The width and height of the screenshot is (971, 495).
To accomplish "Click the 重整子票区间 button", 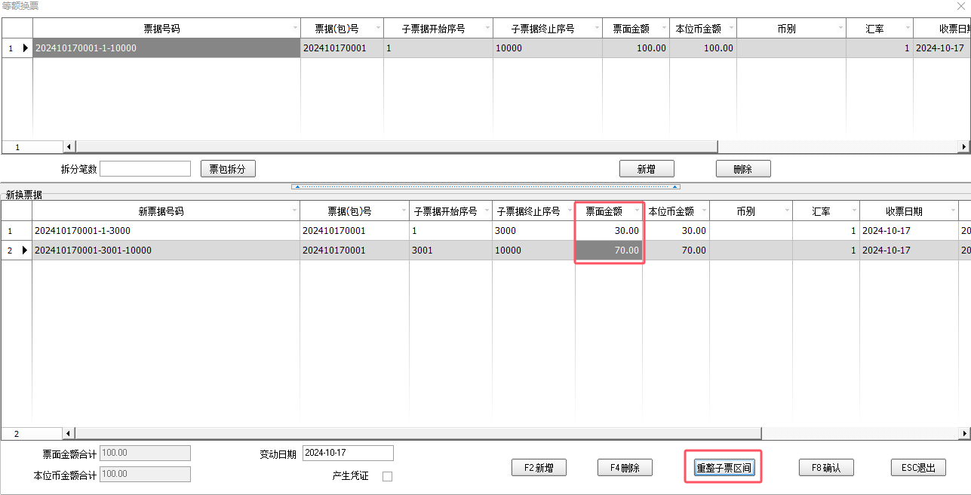I will point(724,468).
